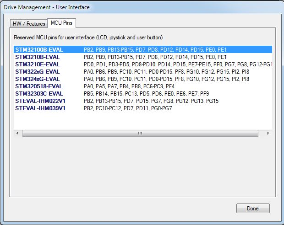Click the horizontal scrollbar thumb
This screenshot has height=225, width=284.
[140, 133]
